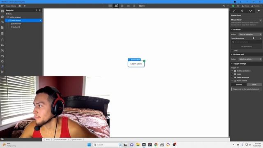Screen dimensions: 263x148
Task: Open the On hover Action dropdown
Action: pyautogui.click(x=250, y=34)
